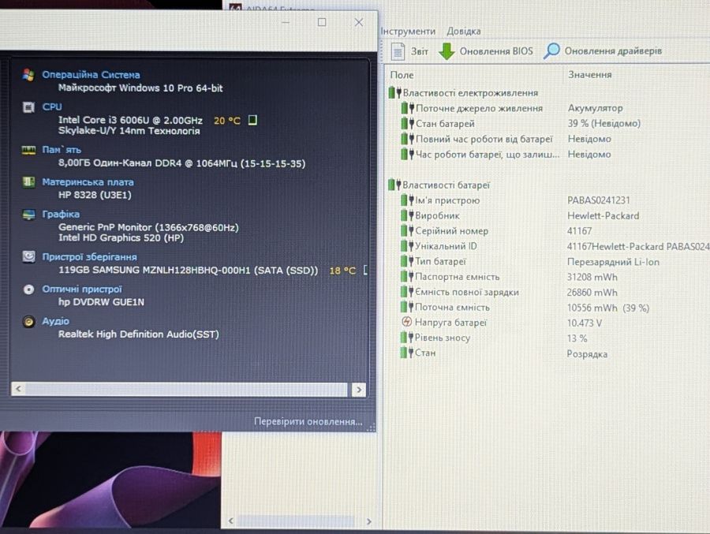Click the text Realtek High Definition Audio(SST)

point(139,334)
